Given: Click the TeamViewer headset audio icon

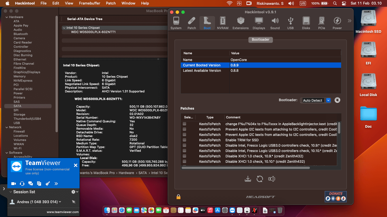Looking at the screenshot, I should pos(22,184).
